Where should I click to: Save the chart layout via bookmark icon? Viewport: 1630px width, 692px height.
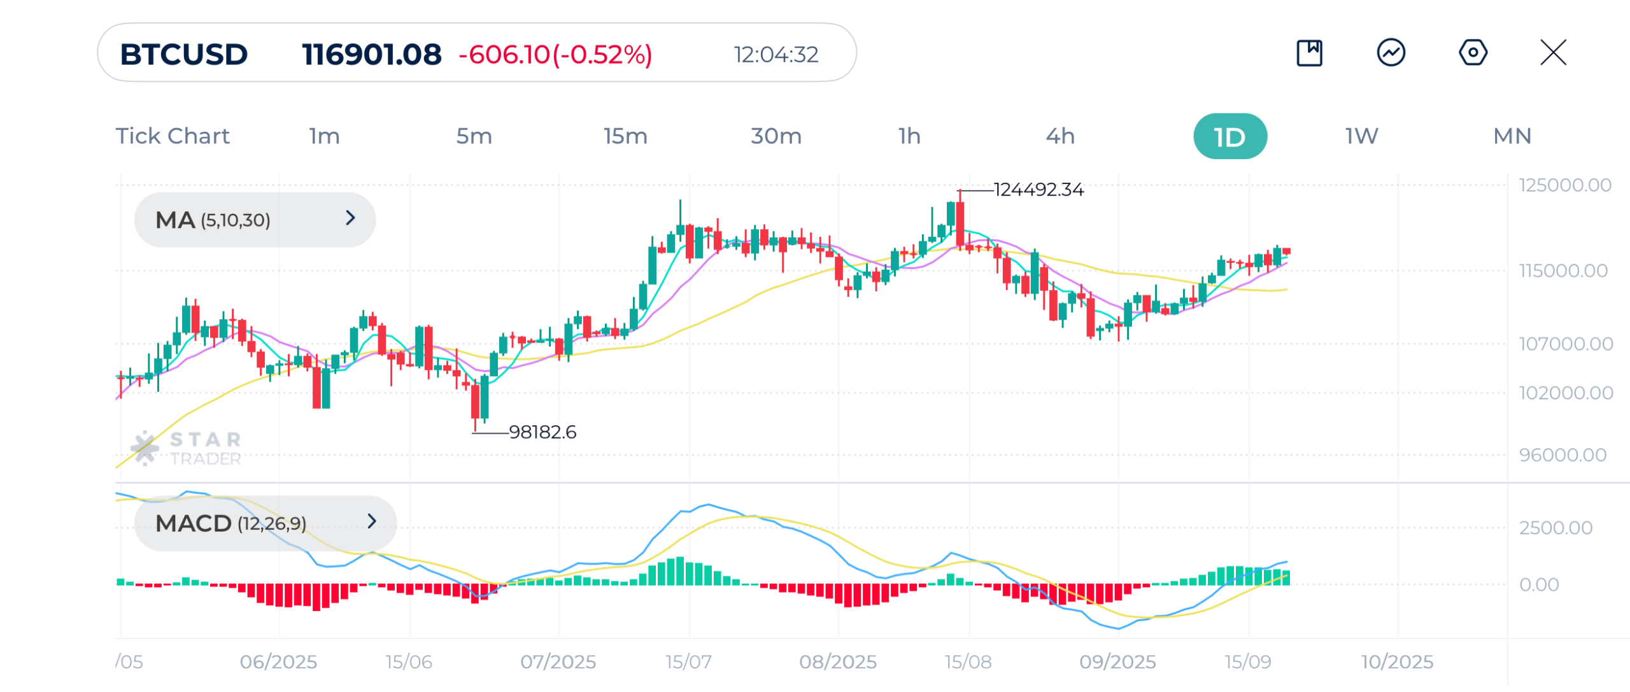(x=1310, y=53)
